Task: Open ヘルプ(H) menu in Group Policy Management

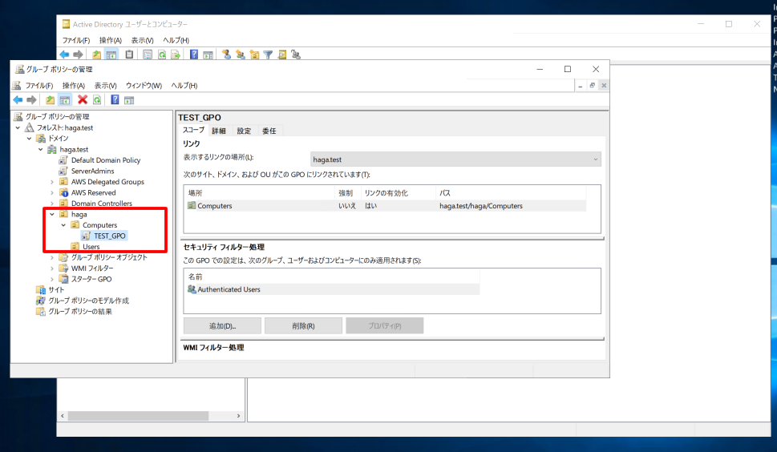Action: click(184, 86)
